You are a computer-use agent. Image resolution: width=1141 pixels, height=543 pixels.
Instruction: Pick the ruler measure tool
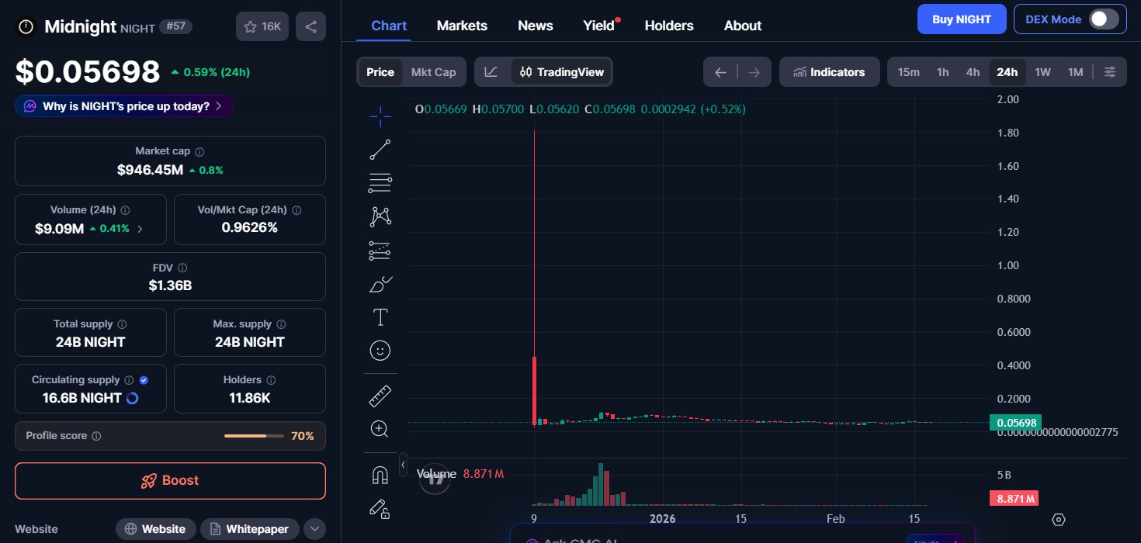[380, 396]
